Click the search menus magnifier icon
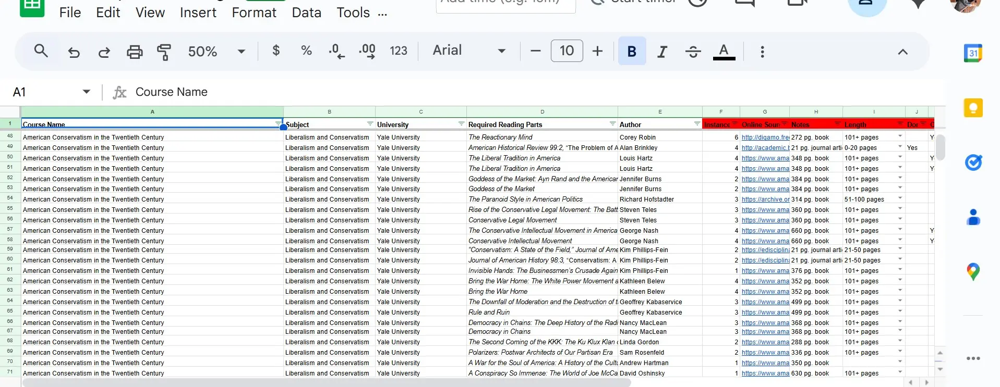The width and height of the screenshot is (1000, 387). [41, 51]
